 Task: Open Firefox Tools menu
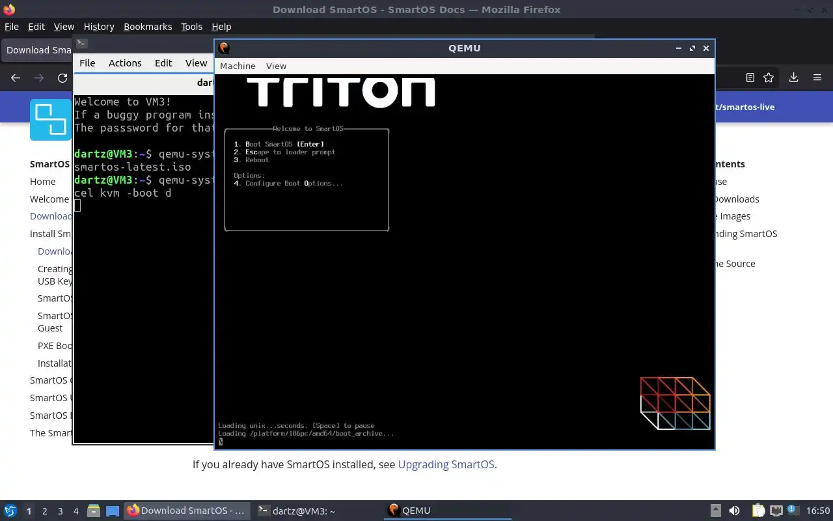point(192,27)
